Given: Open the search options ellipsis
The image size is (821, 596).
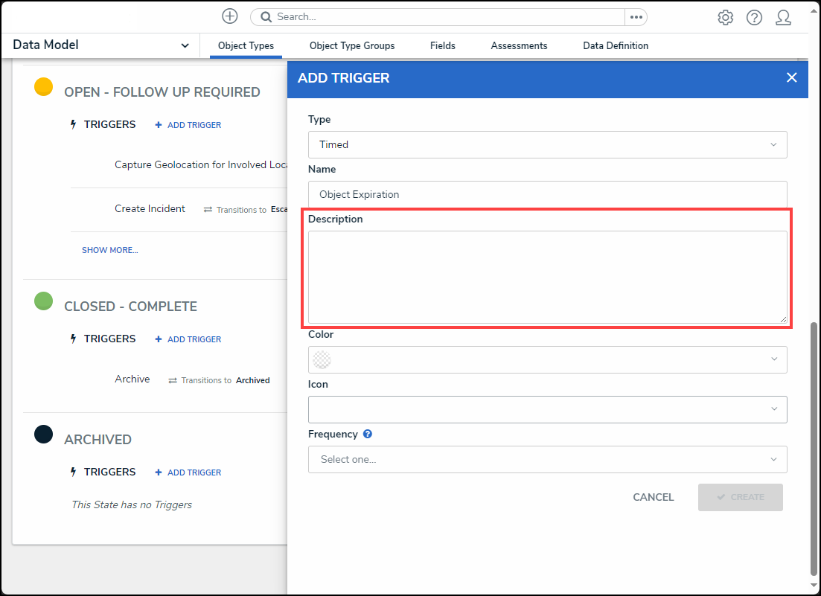Looking at the screenshot, I should coord(636,17).
